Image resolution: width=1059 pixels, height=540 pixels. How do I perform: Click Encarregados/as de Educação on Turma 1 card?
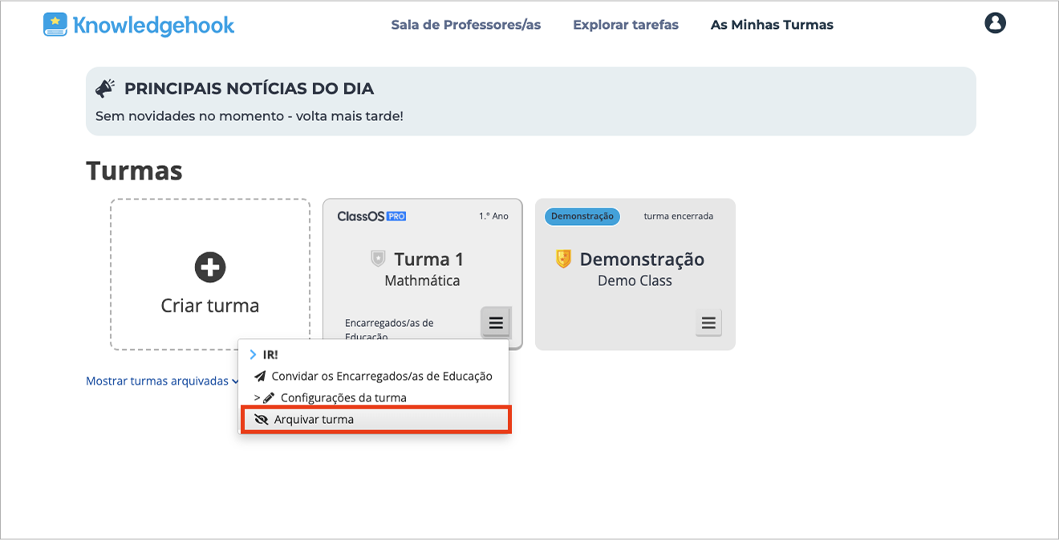[x=389, y=329]
